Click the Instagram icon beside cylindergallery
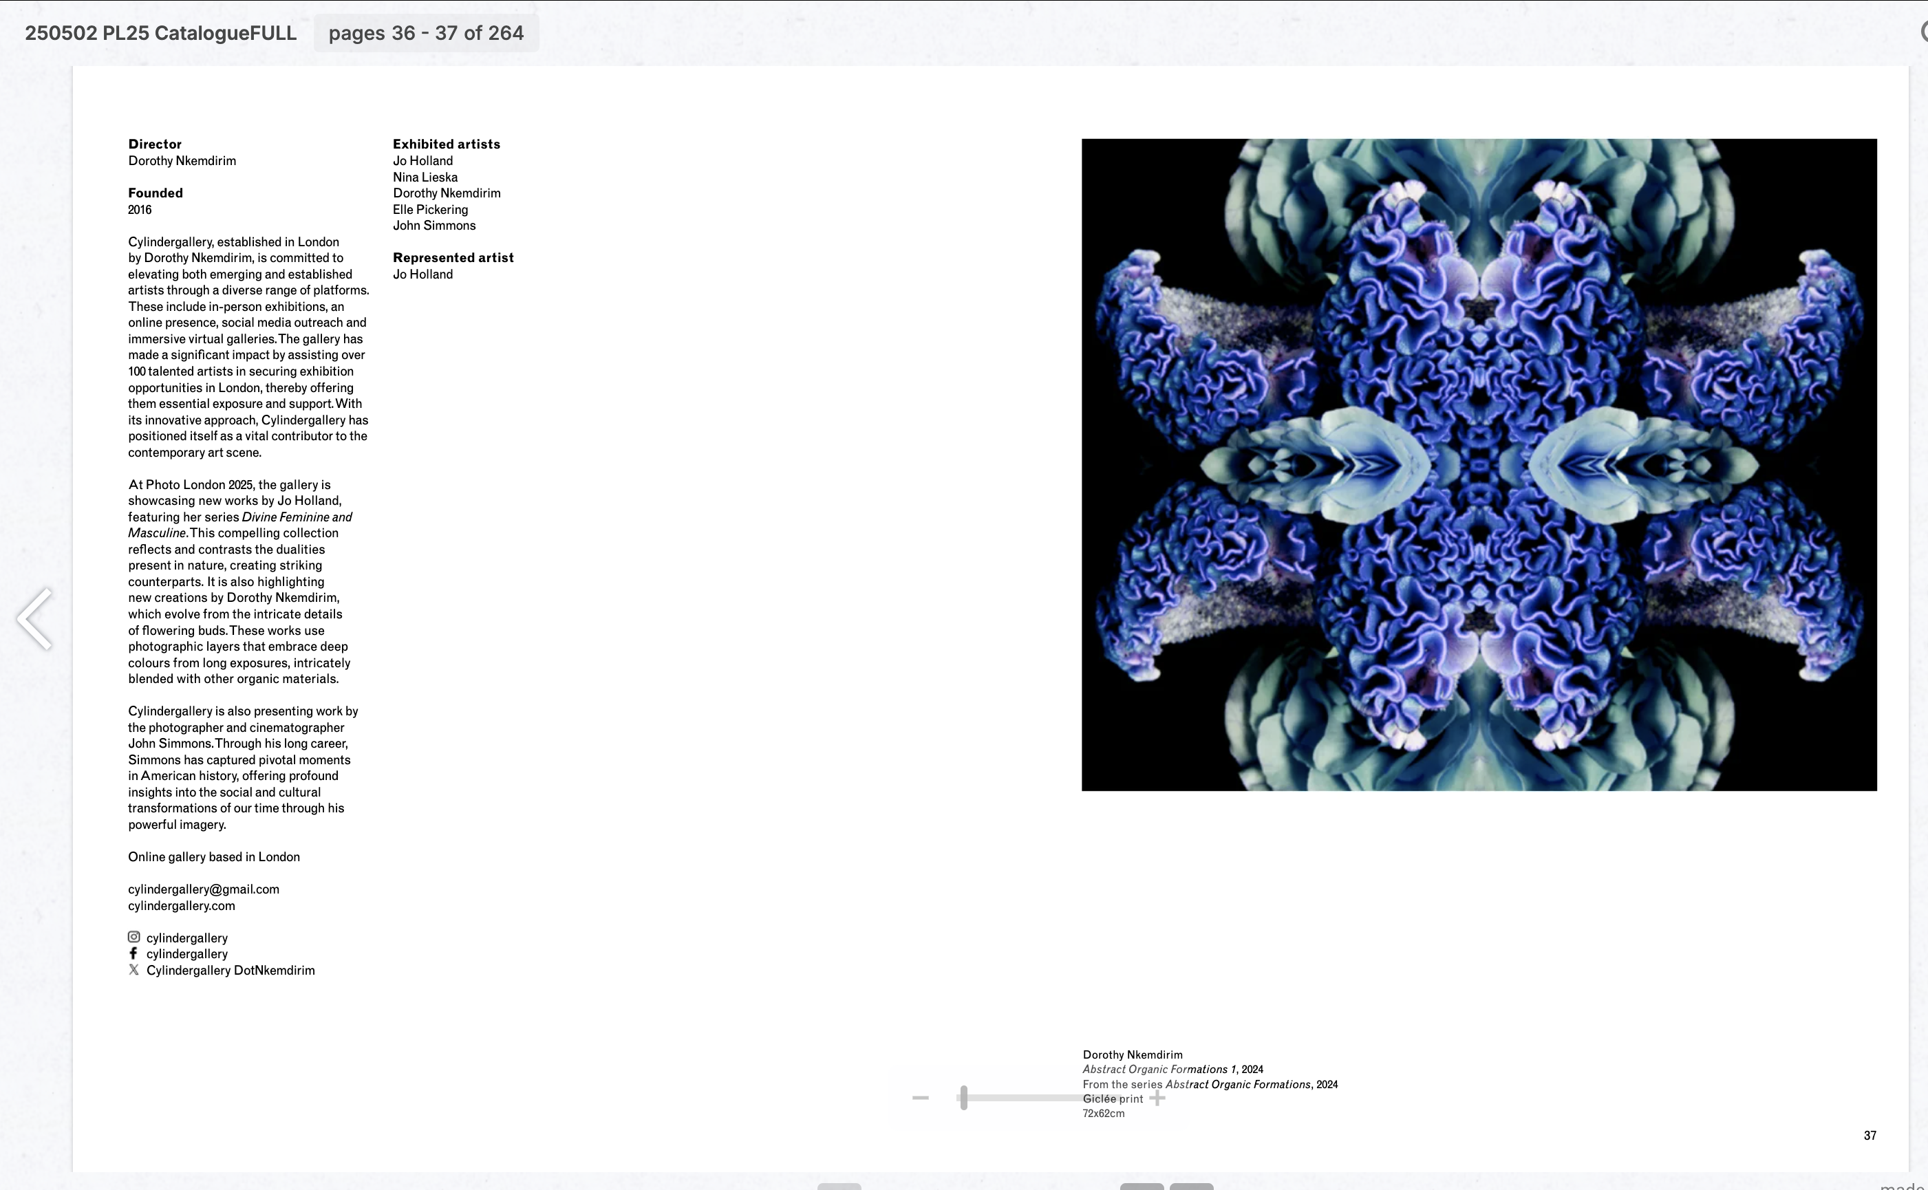The height and width of the screenshot is (1190, 1928). pyautogui.click(x=134, y=937)
